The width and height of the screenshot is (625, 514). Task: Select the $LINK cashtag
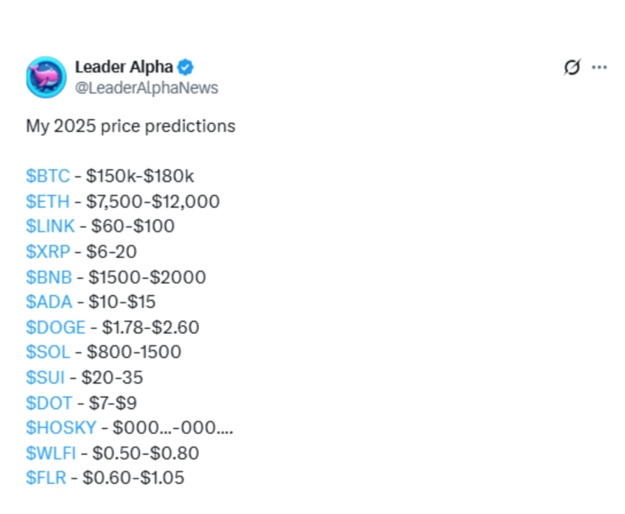pyautogui.click(x=50, y=226)
